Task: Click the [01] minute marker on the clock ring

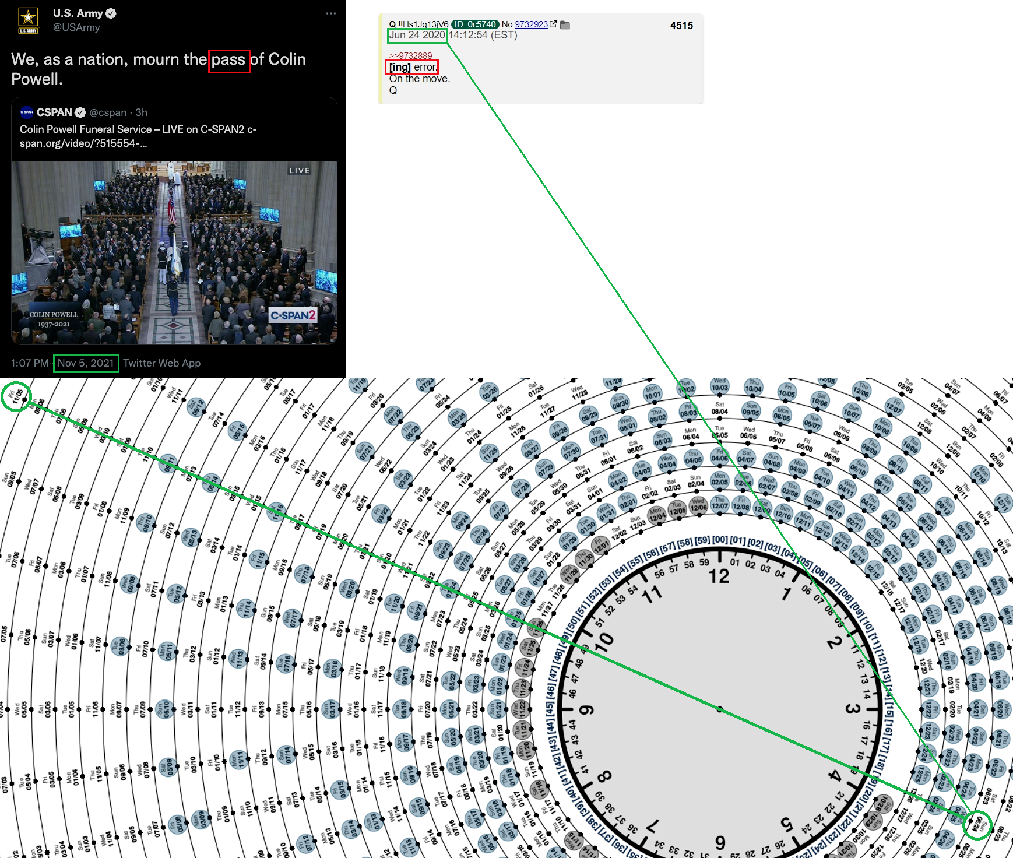Action: pyautogui.click(x=738, y=540)
